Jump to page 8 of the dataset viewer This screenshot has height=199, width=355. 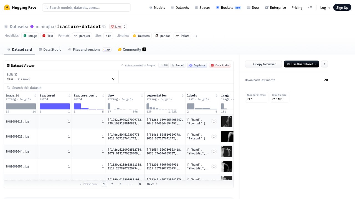[140, 184]
